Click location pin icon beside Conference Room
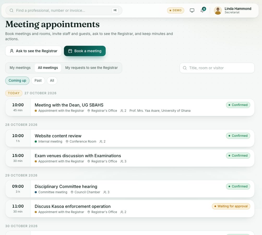262x235 pixels. click(67, 142)
